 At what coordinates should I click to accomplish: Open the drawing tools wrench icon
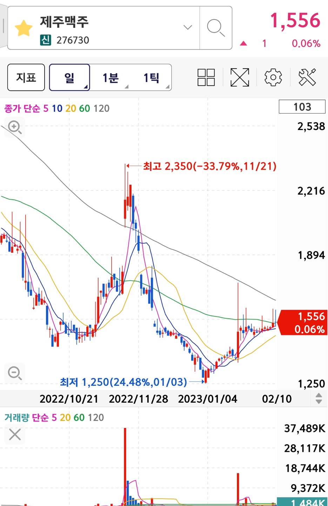tap(307, 77)
